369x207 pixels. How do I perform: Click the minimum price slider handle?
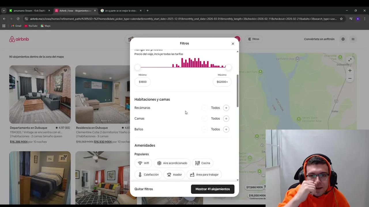point(138,67)
